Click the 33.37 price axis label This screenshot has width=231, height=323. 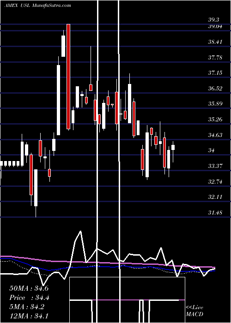(215, 166)
